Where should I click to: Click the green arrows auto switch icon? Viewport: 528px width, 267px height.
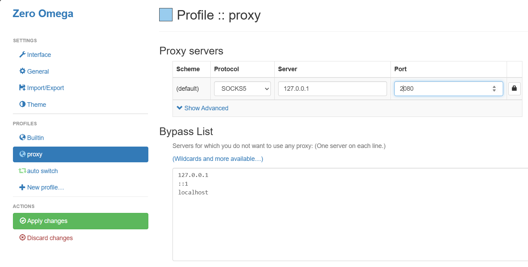[x=22, y=171]
